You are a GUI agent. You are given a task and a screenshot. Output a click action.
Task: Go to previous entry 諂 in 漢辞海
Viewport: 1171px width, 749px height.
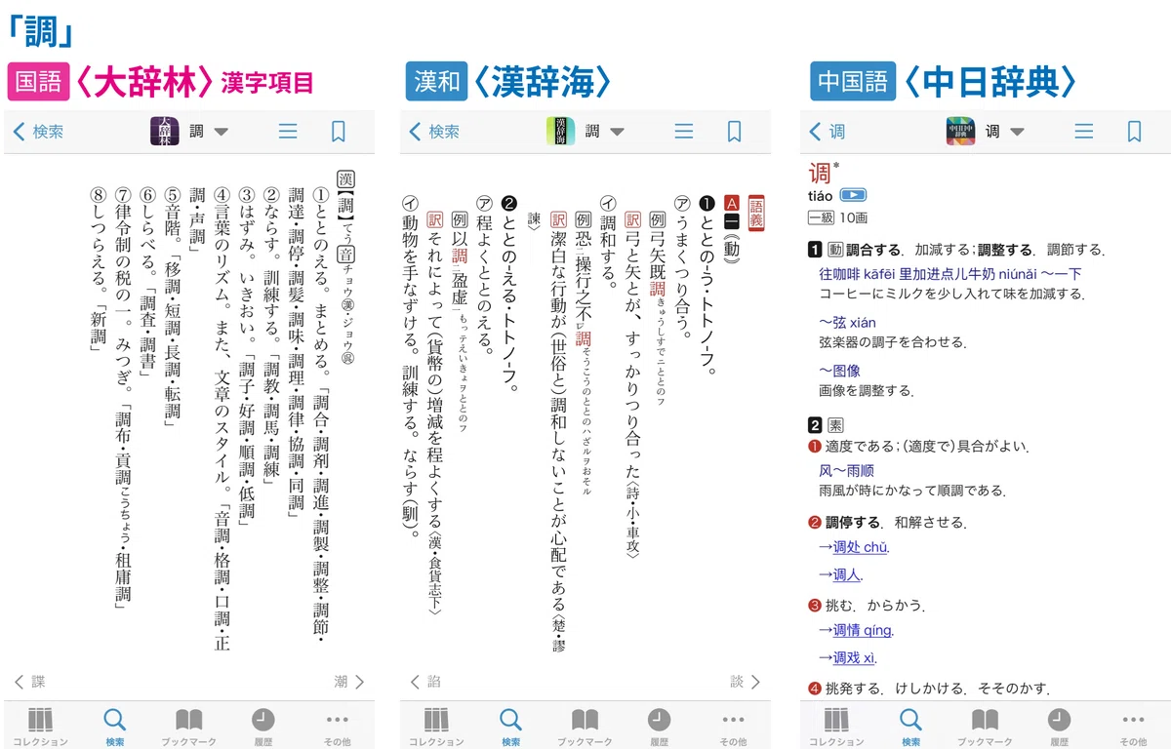point(426,682)
